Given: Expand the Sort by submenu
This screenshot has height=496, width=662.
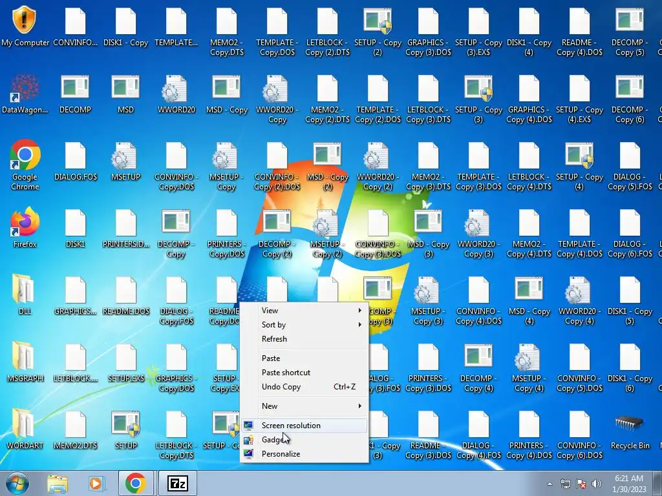Looking at the screenshot, I should 304,325.
